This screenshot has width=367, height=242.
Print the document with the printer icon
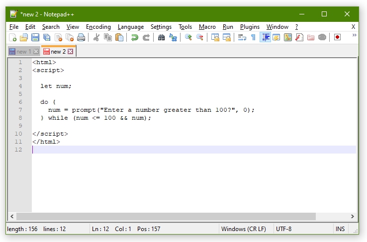click(x=81, y=37)
